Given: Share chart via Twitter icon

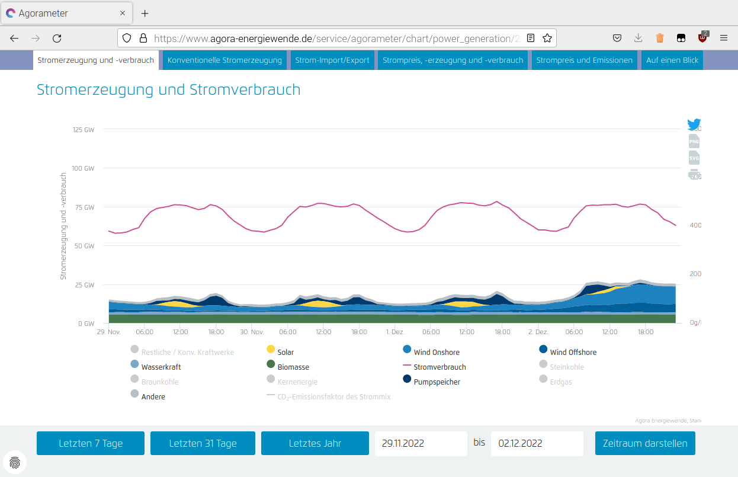Looking at the screenshot, I should 694,125.
